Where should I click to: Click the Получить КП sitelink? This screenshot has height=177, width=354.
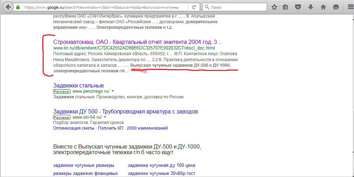(110, 128)
